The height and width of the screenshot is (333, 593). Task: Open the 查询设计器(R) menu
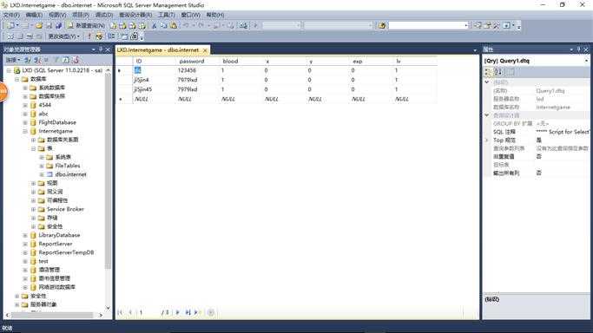[135, 15]
